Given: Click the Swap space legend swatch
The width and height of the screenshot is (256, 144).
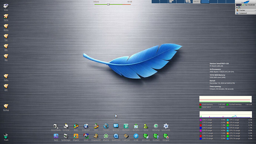Looking at the screenshot, I should pos(200,107).
